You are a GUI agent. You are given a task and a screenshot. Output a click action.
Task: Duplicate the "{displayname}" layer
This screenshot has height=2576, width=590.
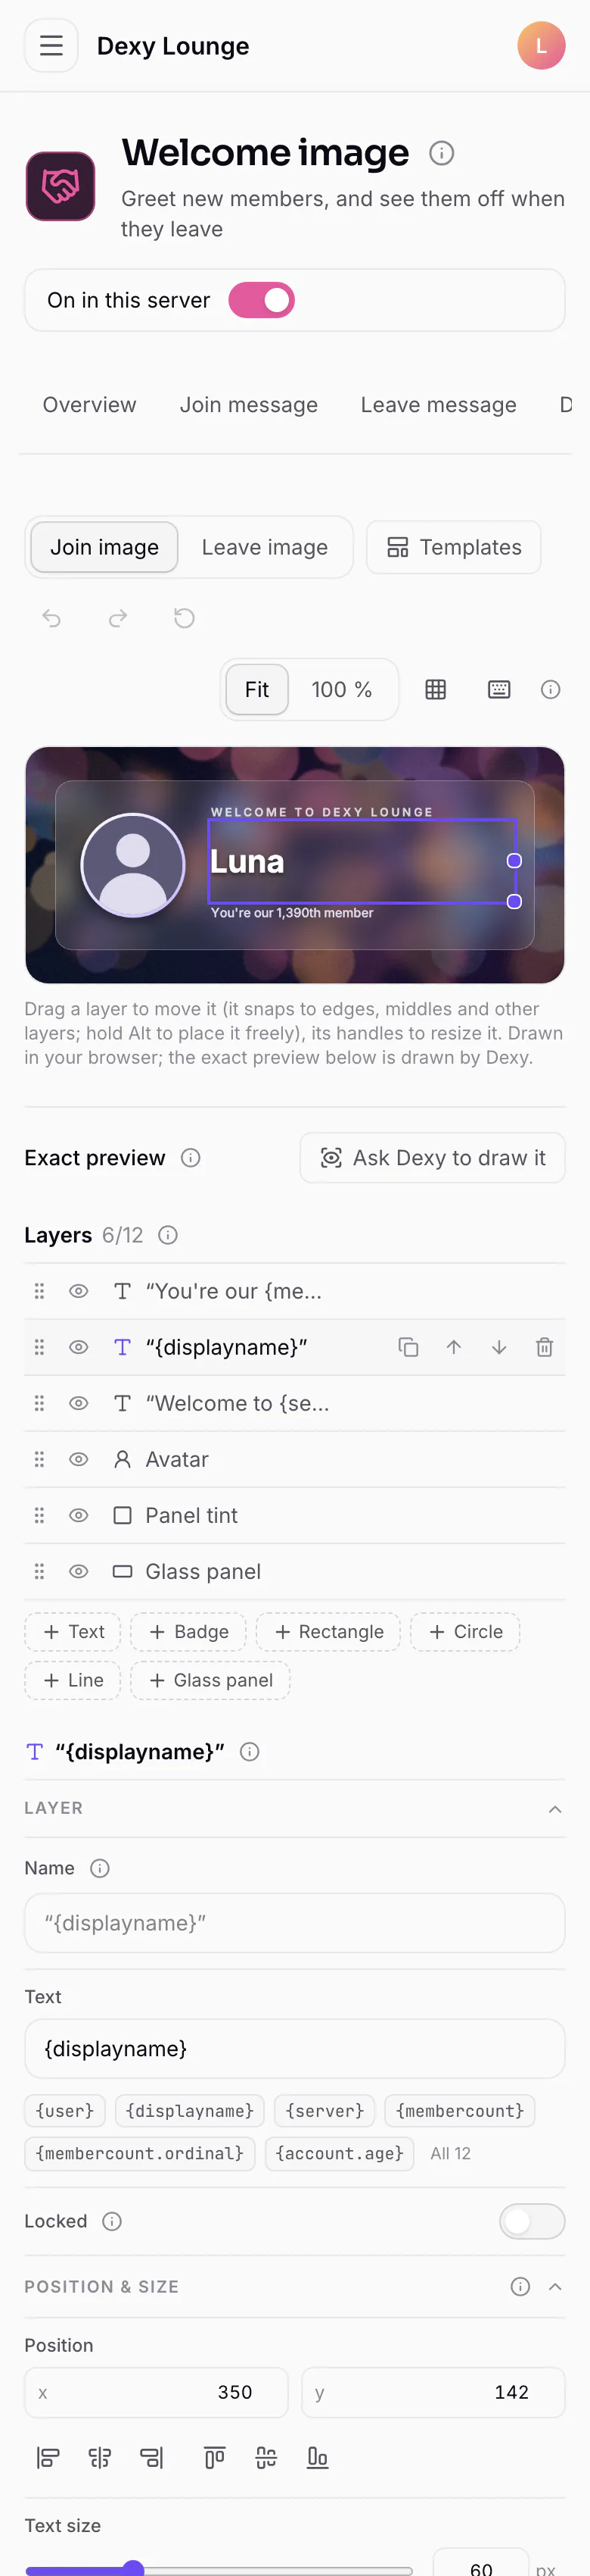pyautogui.click(x=408, y=1348)
